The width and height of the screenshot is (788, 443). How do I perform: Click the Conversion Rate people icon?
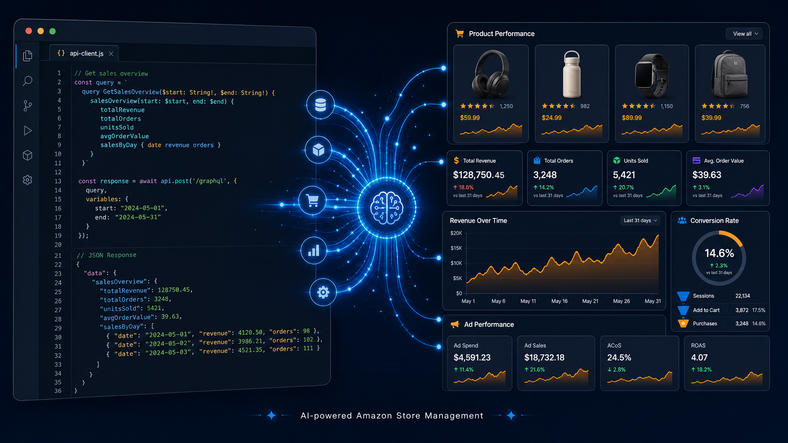tap(682, 220)
